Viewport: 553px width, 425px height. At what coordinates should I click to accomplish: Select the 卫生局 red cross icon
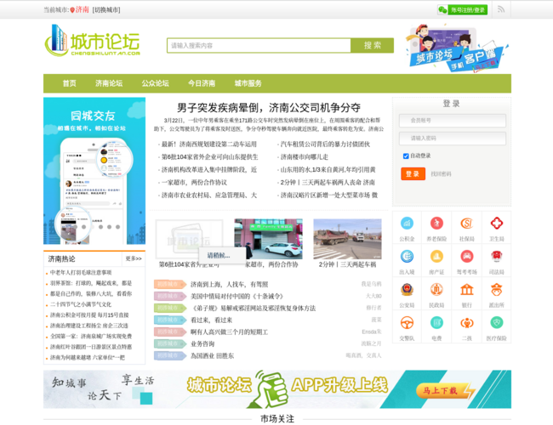tap(496, 224)
